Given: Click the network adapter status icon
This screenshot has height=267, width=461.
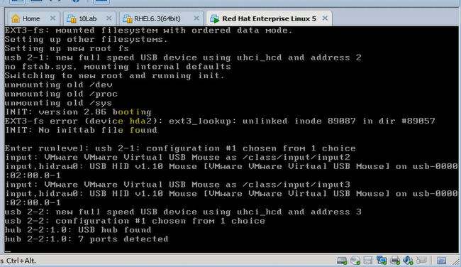Looking at the screenshot, I should 382,261.
